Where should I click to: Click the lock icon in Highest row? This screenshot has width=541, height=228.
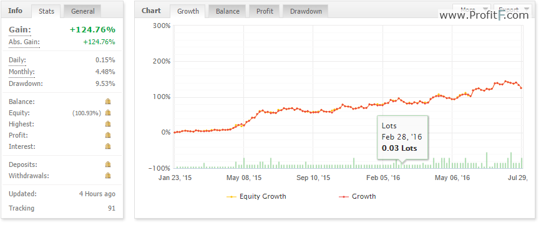tap(108, 124)
